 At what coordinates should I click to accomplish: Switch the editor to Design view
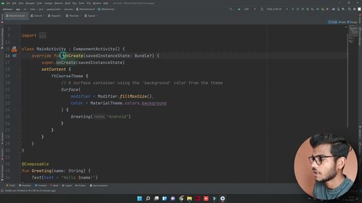[352, 22]
